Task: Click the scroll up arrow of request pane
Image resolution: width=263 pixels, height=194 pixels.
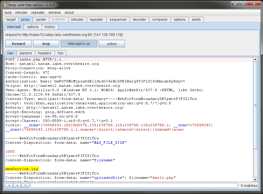Action: [x=255, y=59]
